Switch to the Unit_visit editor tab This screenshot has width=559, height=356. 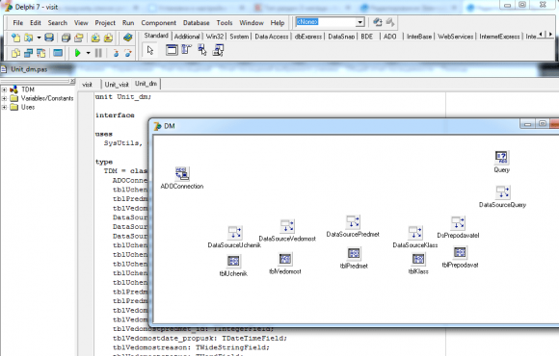(x=117, y=85)
